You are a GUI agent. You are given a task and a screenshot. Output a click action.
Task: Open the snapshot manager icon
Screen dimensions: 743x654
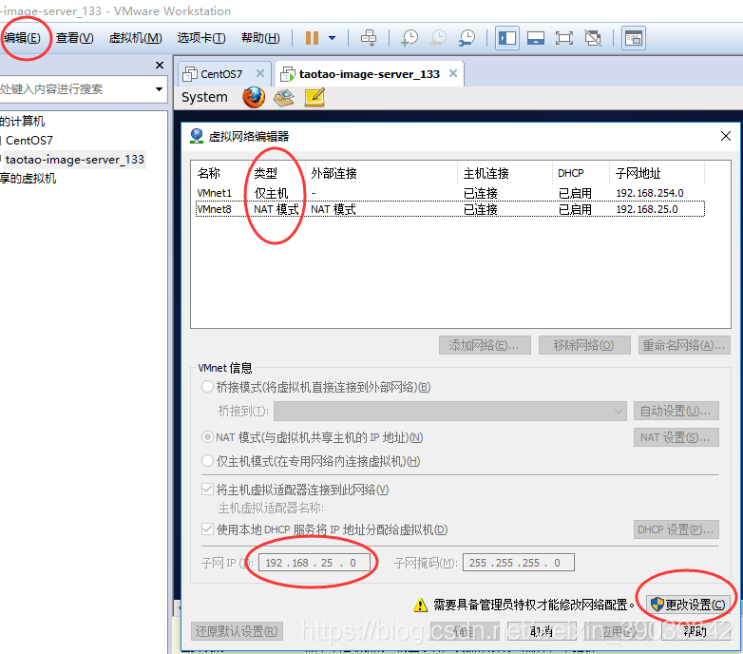click(467, 38)
